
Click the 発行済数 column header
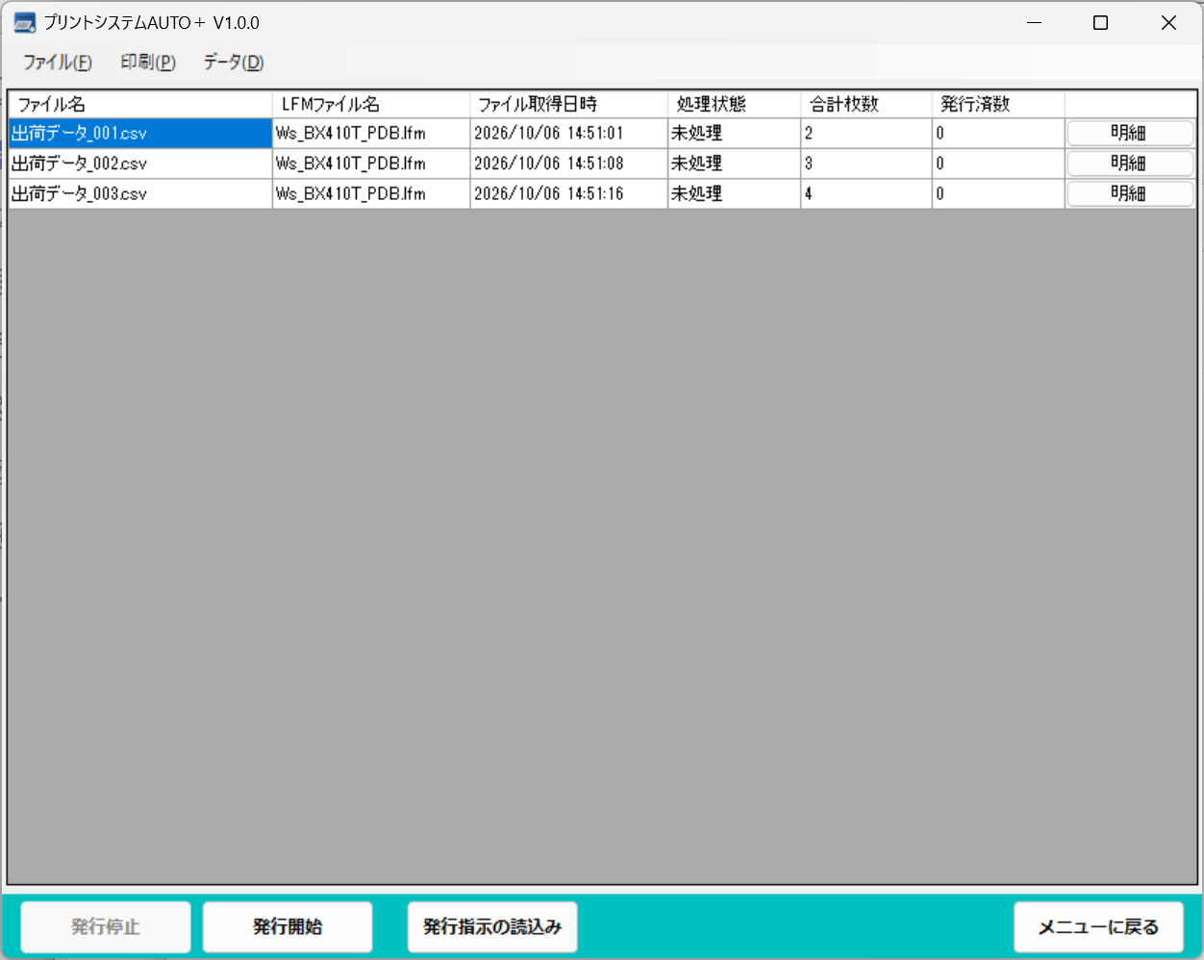(998, 104)
